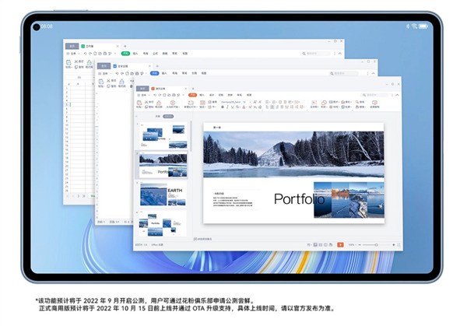Expand File menu in presentation window

click(x=143, y=95)
